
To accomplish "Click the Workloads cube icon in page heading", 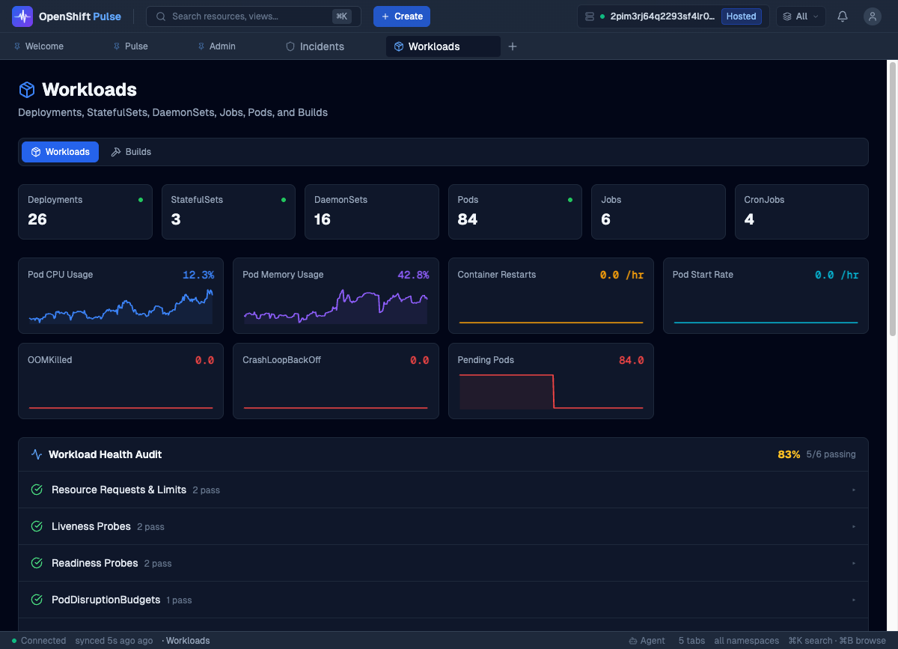I will coord(27,90).
